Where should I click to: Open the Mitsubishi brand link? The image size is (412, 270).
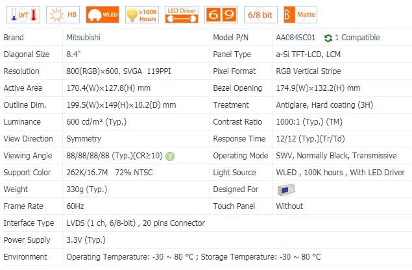tap(83, 38)
